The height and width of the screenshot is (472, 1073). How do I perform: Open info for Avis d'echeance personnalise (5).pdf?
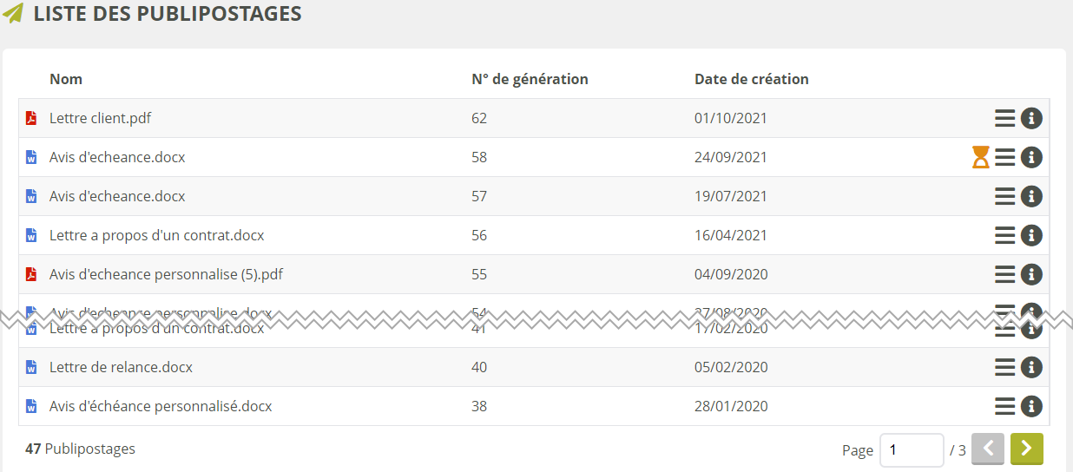coord(1031,274)
